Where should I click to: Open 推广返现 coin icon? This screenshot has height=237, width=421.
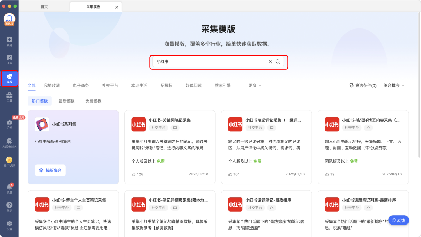click(9, 162)
